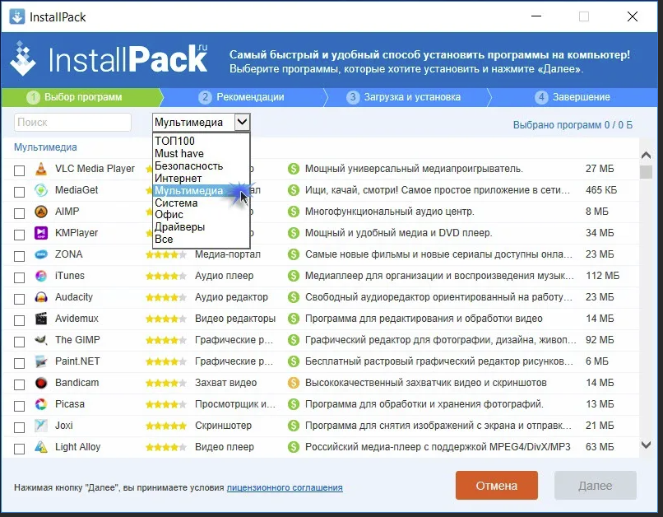Viewport: 663px width, 517px height.
Task: Tick the Audacity checkbox
Action: tap(20, 299)
